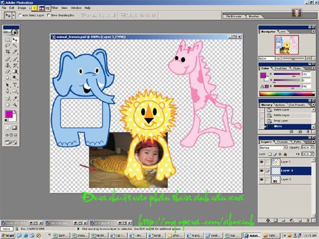Open the layer blend mode dropdown
319x239 pixels.
coord(274,147)
